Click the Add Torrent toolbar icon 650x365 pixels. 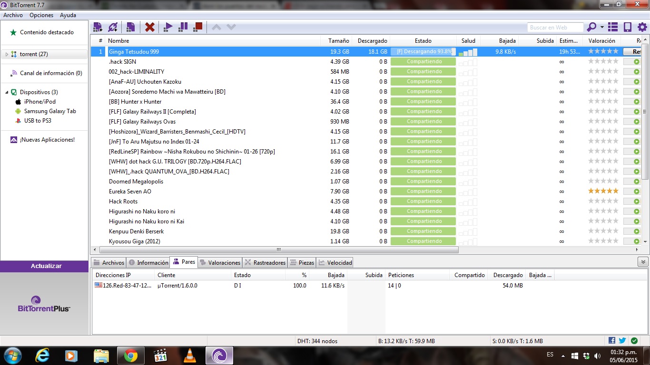(x=98, y=27)
